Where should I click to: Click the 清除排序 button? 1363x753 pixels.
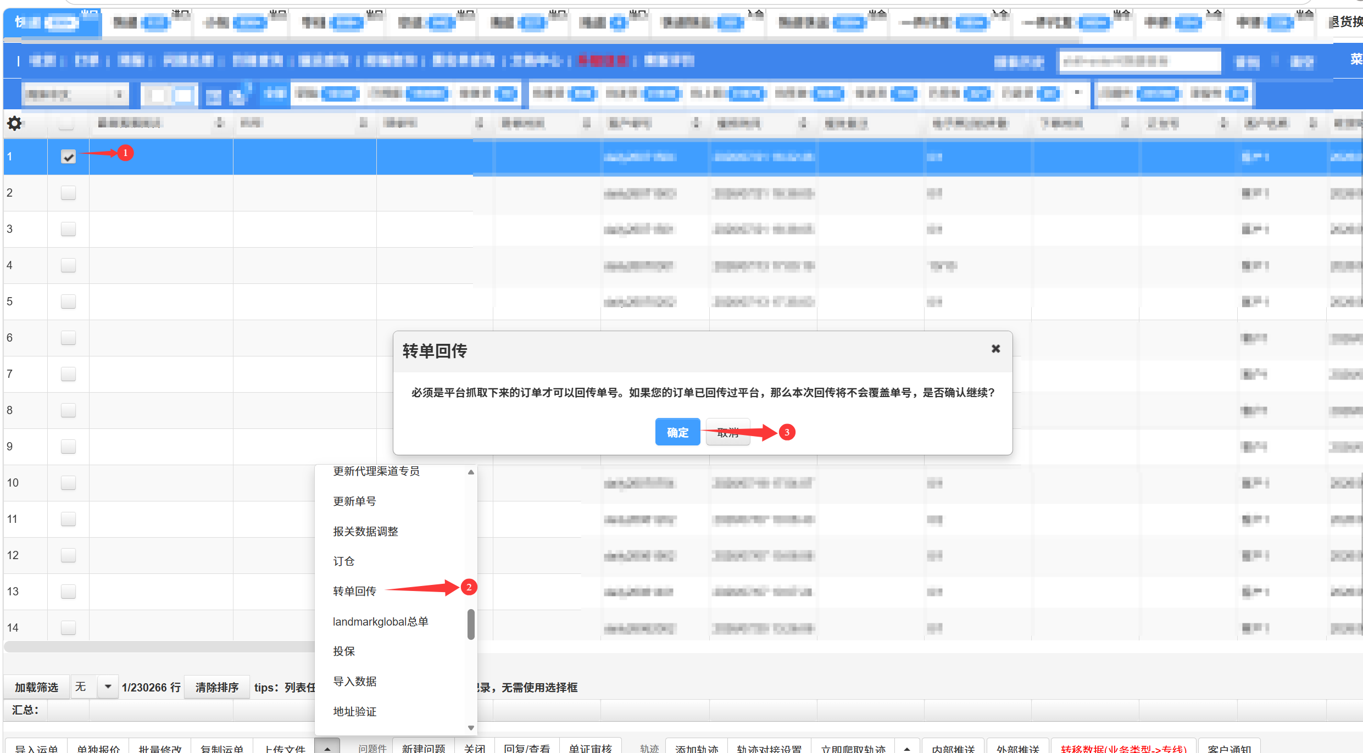pos(217,688)
